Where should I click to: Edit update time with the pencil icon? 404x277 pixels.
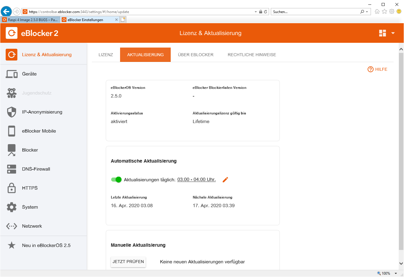point(225,180)
